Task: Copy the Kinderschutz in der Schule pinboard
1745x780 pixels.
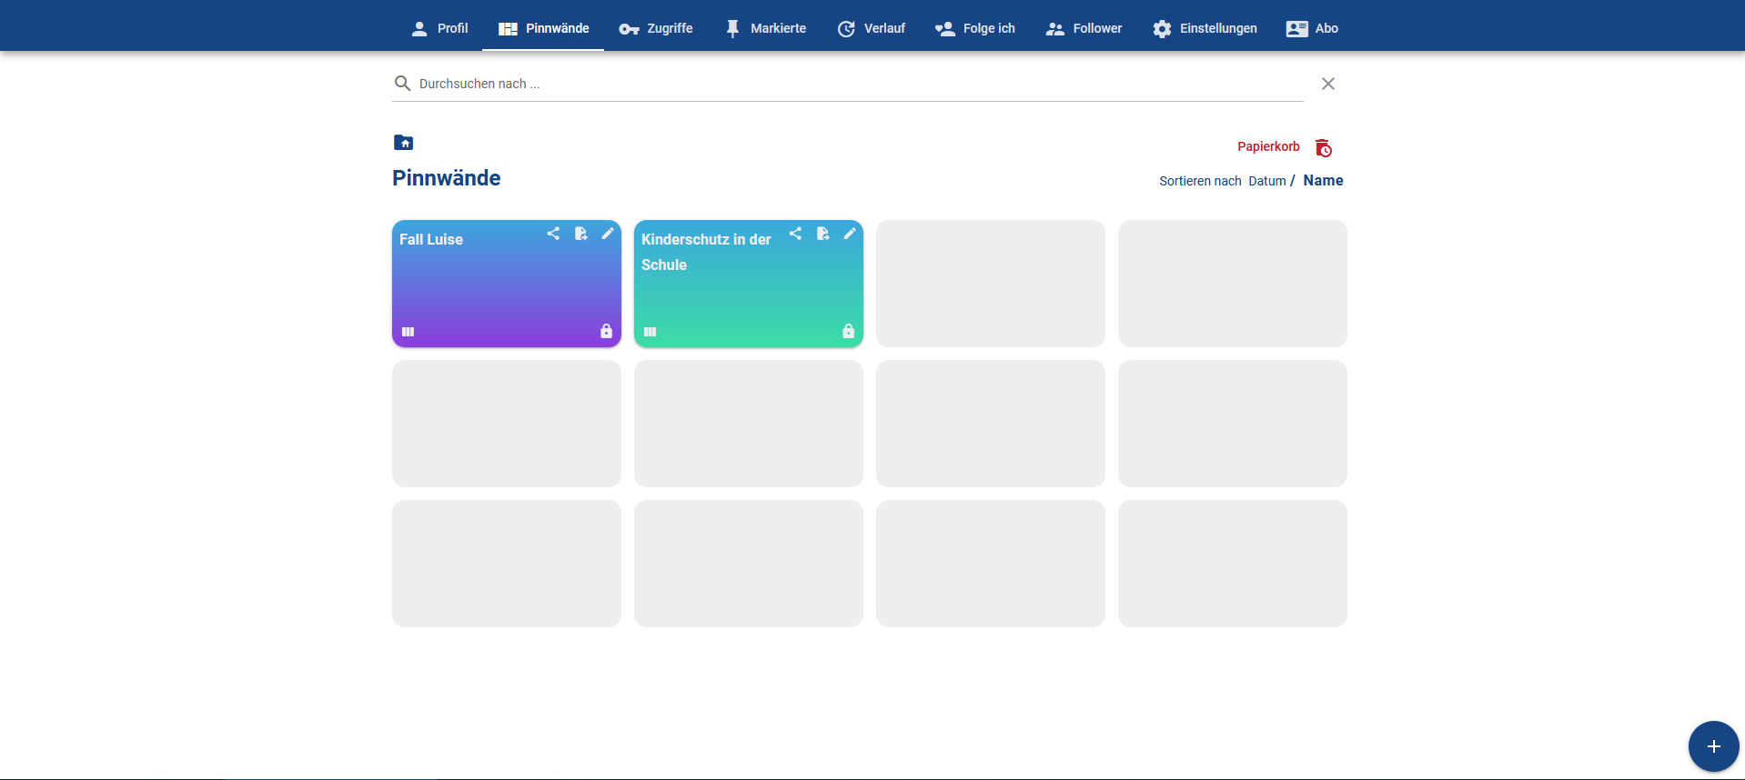Action: 822,234
